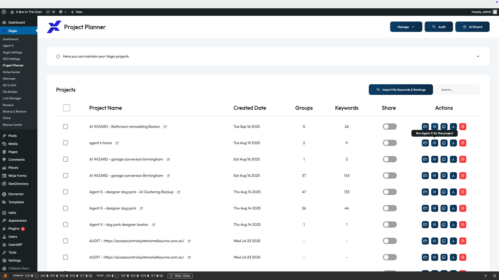
Task: Go to Link Manager in sidebar
Action: (12, 98)
